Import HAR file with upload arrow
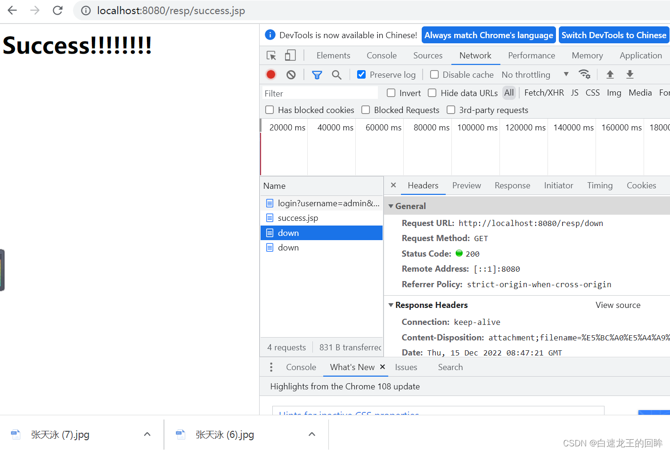The image size is (670, 452). (610, 74)
